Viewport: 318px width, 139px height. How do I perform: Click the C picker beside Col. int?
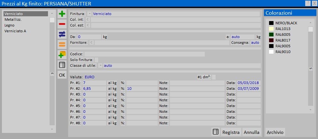click(88, 19)
